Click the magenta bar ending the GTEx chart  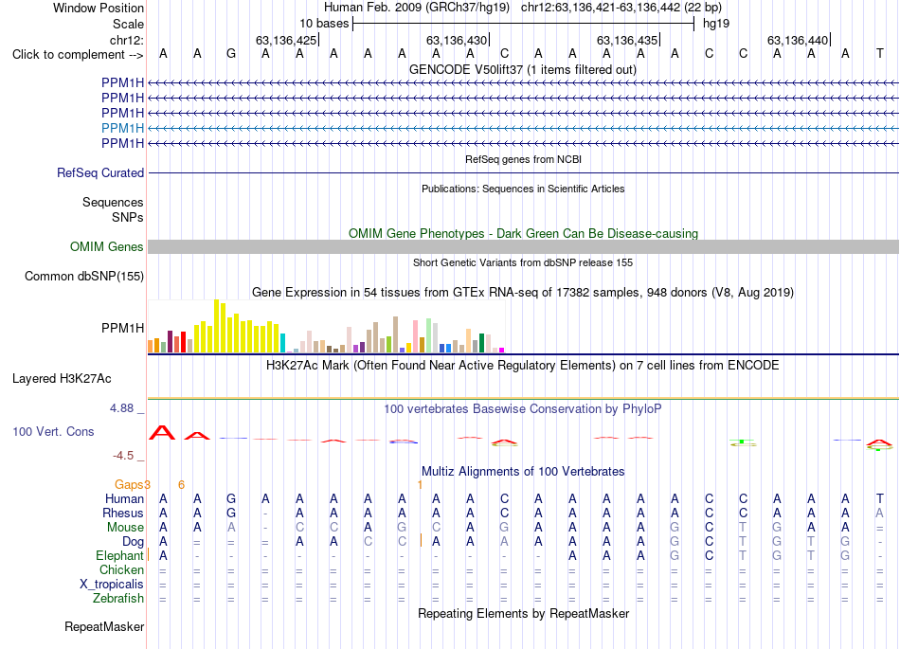coord(502,350)
